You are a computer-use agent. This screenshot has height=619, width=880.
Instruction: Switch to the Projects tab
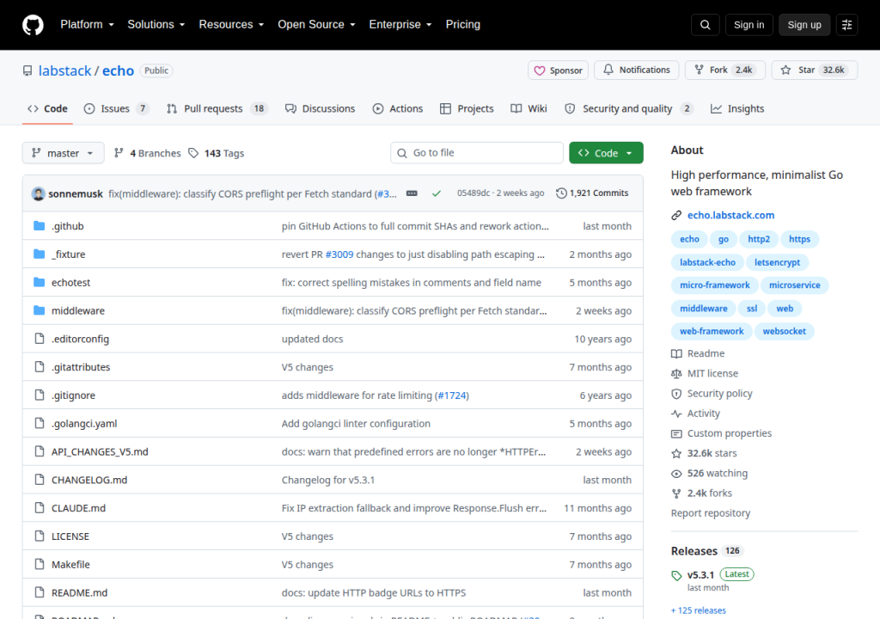pyautogui.click(x=467, y=108)
